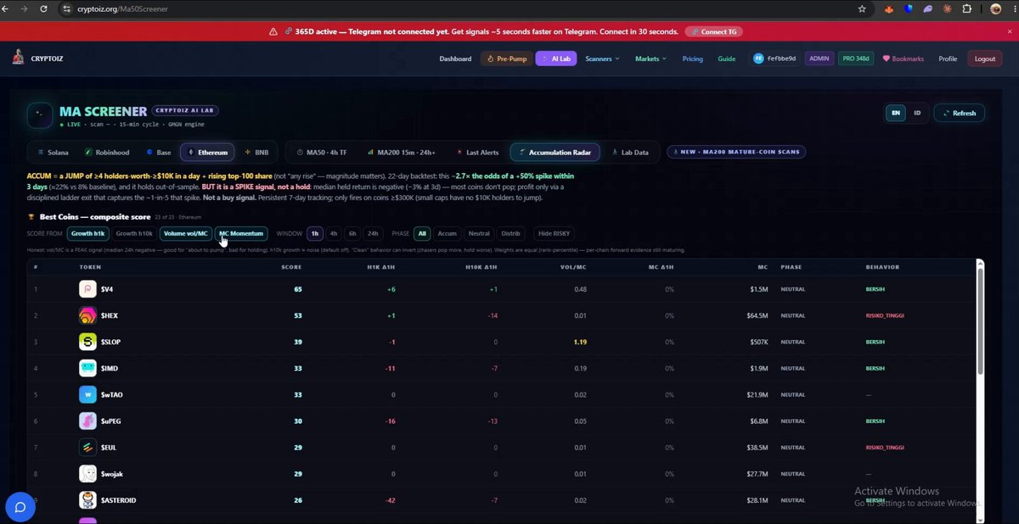Open the Lab Data tab
This screenshot has height=524, width=1019.
(629, 153)
